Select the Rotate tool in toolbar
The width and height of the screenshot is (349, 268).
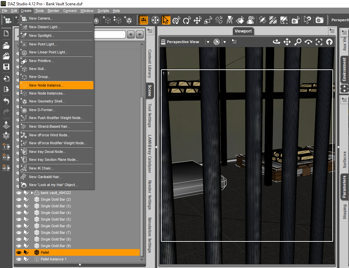click(x=187, y=20)
